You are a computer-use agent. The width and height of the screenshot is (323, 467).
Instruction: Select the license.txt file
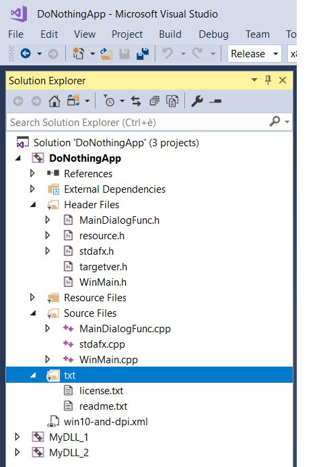101,391
